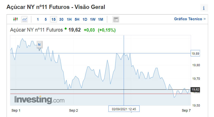Screen dimensions: 214x117
Task: Click the info icon beside the title
Action: pos(204,8)
